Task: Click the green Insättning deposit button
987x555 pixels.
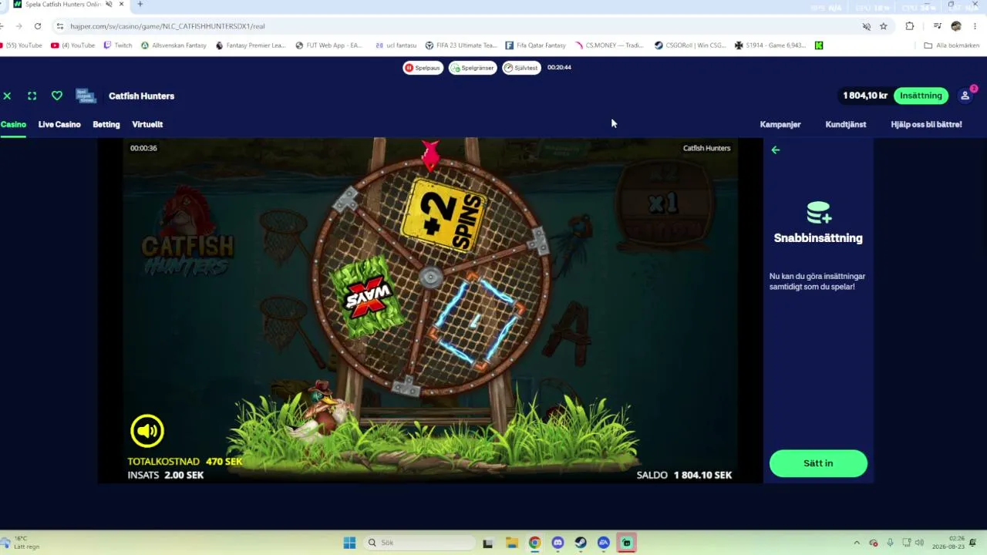Action: point(921,96)
